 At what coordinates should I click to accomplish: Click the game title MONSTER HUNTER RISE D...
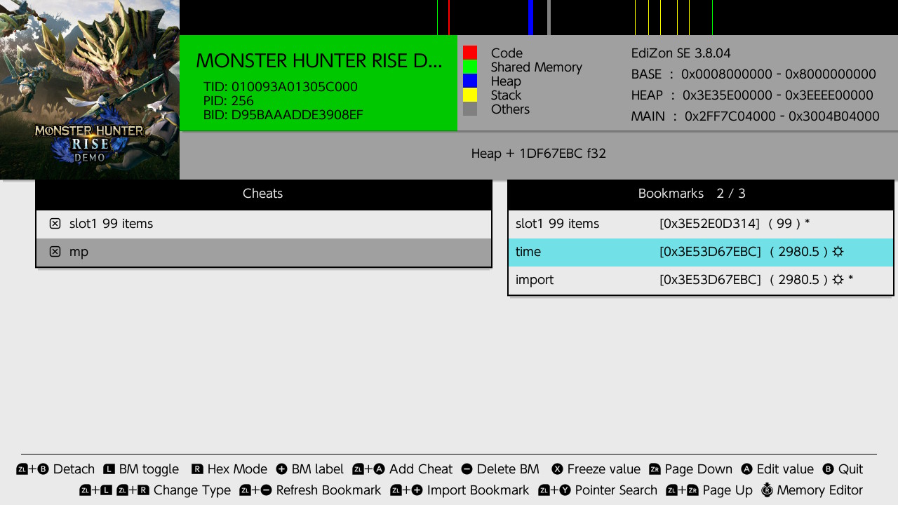tap(319, 61)
